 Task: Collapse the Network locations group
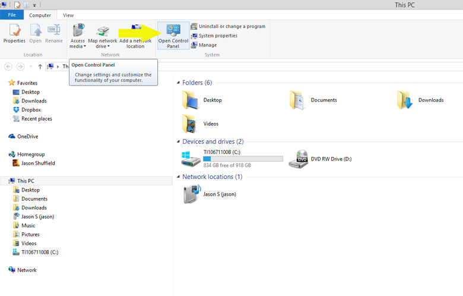coord(178,177)
